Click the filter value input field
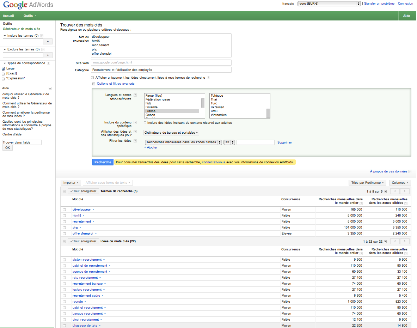This screenshot has width=417, height=328. pyautogui.click(x=255, y=142)
